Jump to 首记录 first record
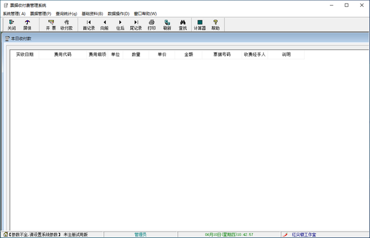The width and height of the screenshot is (370, 238). tap(89, 25)
